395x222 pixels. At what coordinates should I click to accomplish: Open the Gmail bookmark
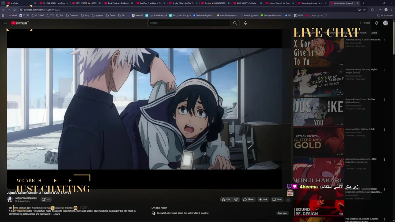coord(13,15)
